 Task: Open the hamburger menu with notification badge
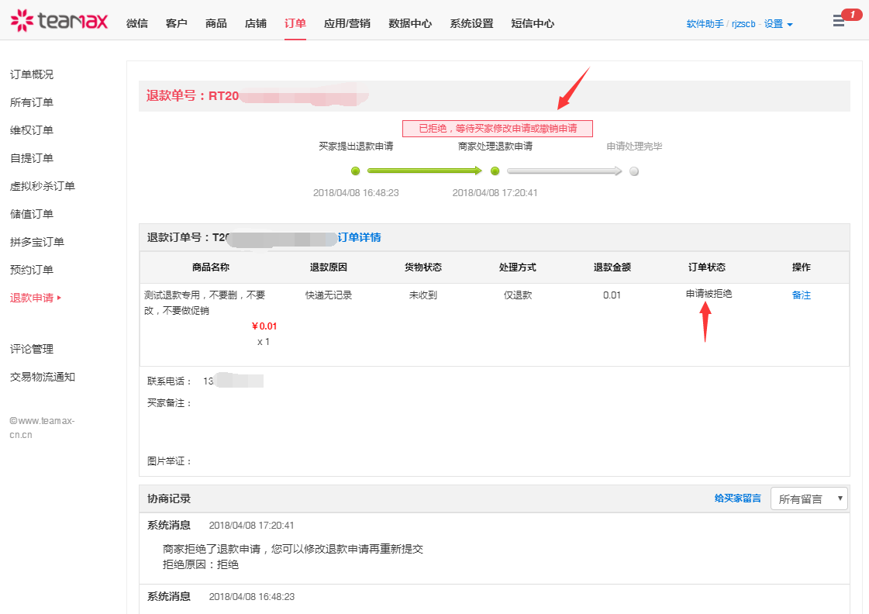tap(839, 21)
